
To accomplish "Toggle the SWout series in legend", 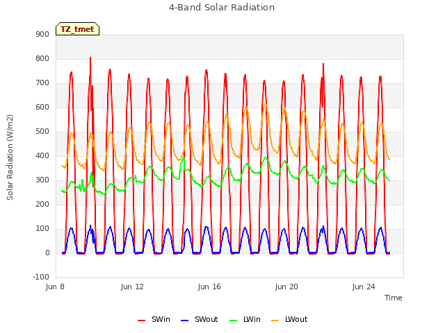I will 200,319.
